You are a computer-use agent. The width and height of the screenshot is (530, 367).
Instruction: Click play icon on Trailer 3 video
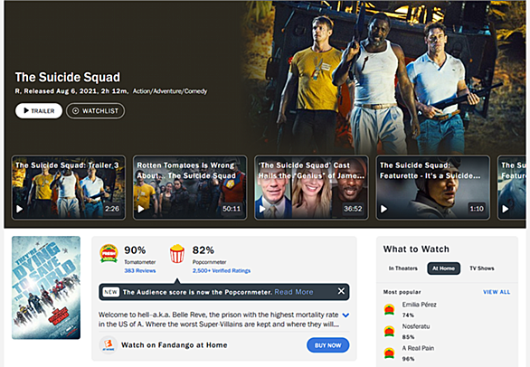pyautogui.click(x=20, y=209)
